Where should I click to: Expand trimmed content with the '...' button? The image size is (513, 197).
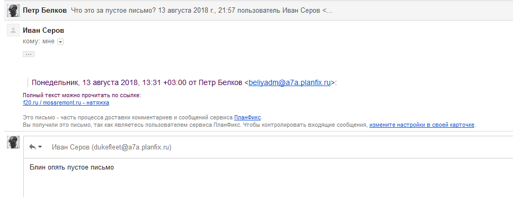coord(29,54)
